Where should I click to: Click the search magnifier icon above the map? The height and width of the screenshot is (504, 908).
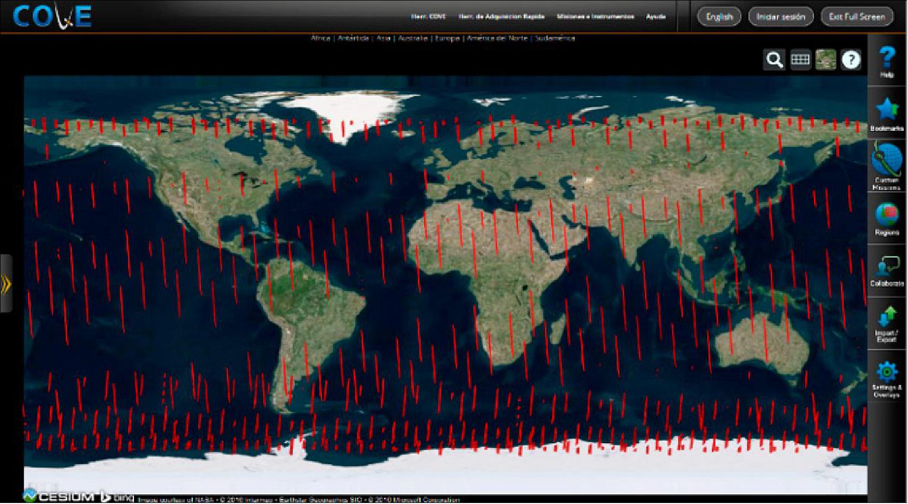pyautogui.click(x=775, y=60)
